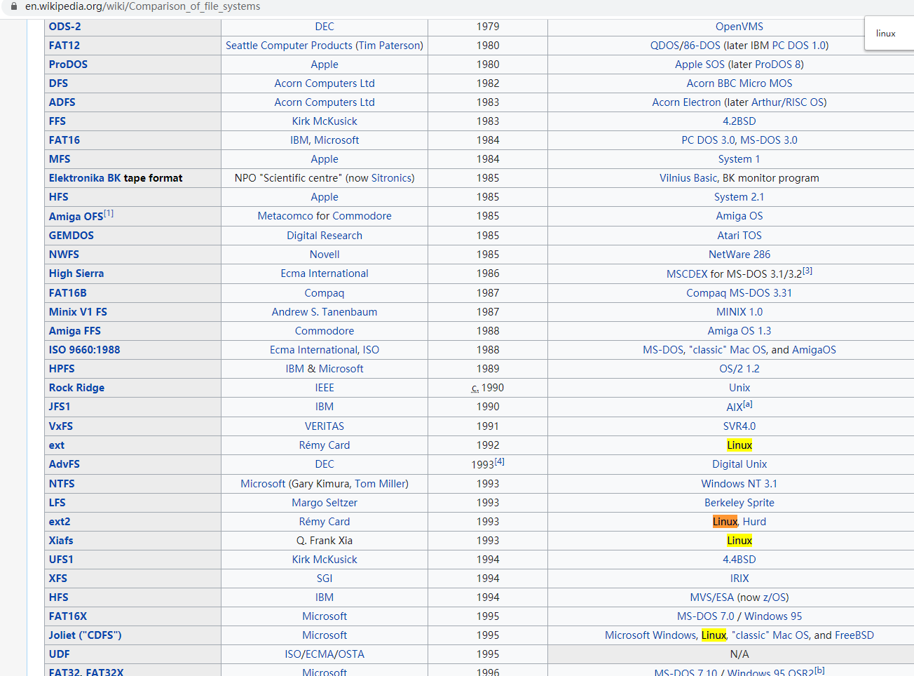The height and width of the screenshot is (676, 914).
Task: Open the Andrew S. Tanenbaum link
Action: click(x=325, y=312)
